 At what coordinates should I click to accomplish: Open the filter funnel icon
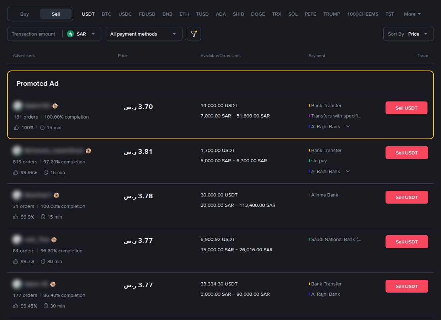pyautogui.click(x=194, y=34)
